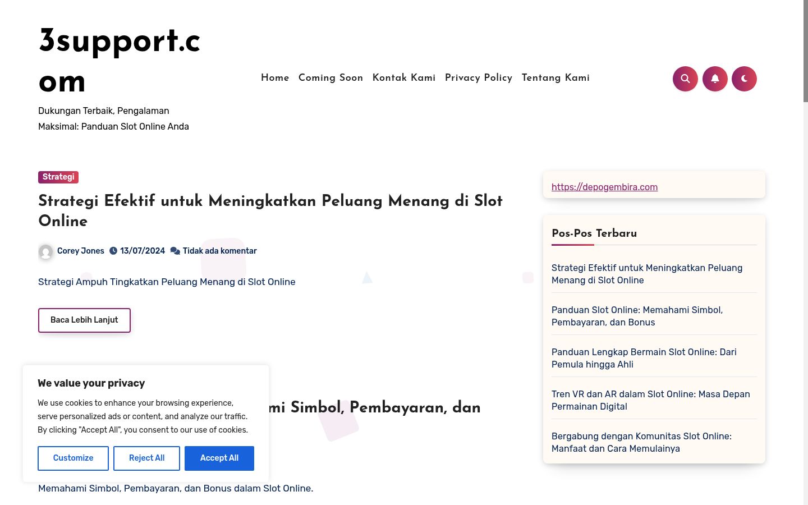Open sidebar link Tren VR dan AR
The height and width of the screenshot is (505, 808).
pos(651,400)
